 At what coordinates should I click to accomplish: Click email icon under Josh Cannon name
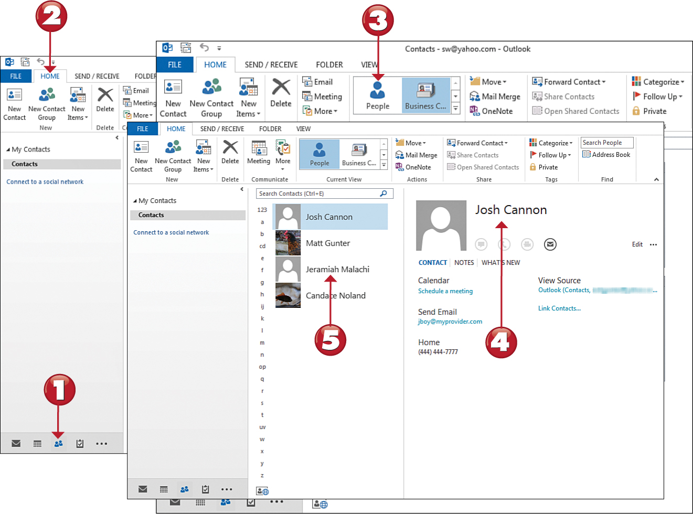(x=550, y=244)
